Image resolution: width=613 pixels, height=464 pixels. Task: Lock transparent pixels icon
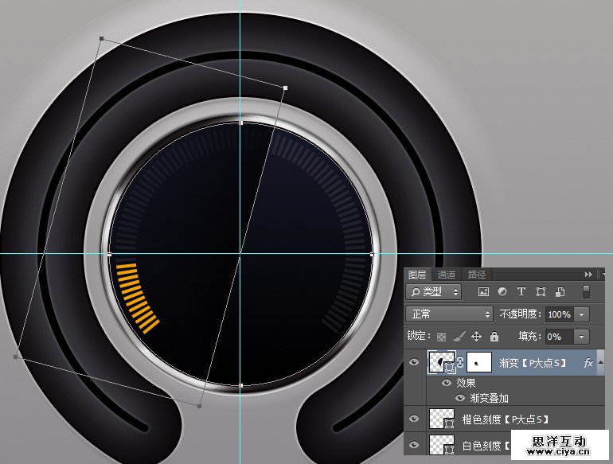[442, 337]
